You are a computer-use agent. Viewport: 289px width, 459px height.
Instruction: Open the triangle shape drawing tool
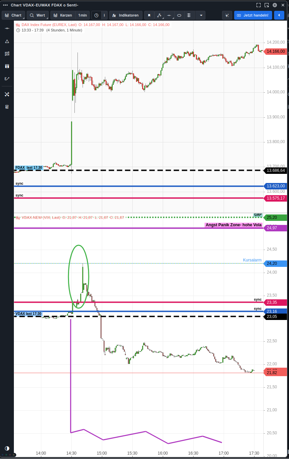coord(7,41)
